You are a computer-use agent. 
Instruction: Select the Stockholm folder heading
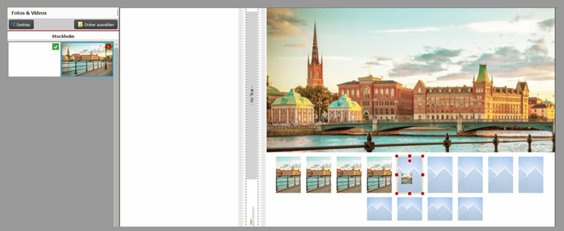63,36
